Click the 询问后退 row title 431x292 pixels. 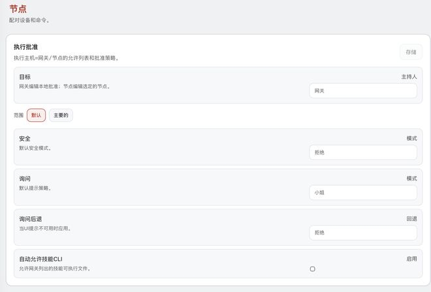31,219
